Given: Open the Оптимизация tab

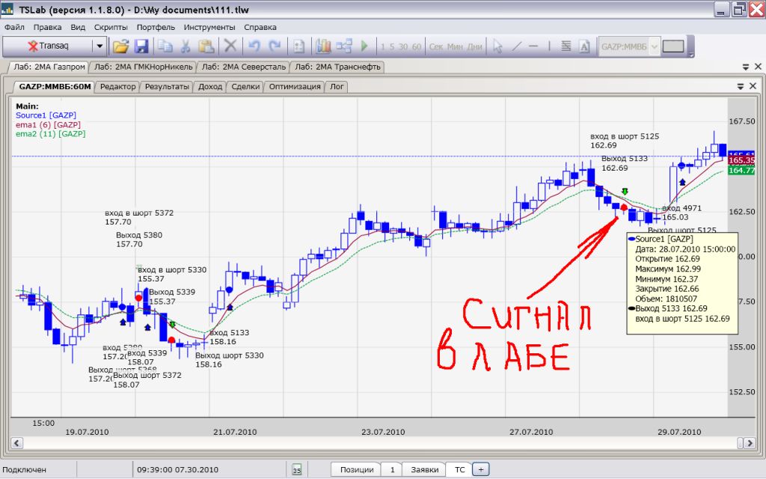Looking at the screenshot, I should [x=295, y=87].
